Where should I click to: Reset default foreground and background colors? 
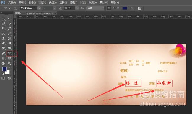tap(3, 73)
